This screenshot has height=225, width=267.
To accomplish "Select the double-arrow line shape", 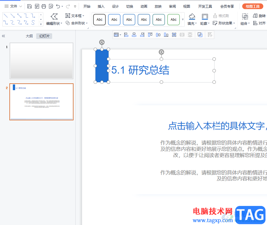I will (x=19, y=16).
